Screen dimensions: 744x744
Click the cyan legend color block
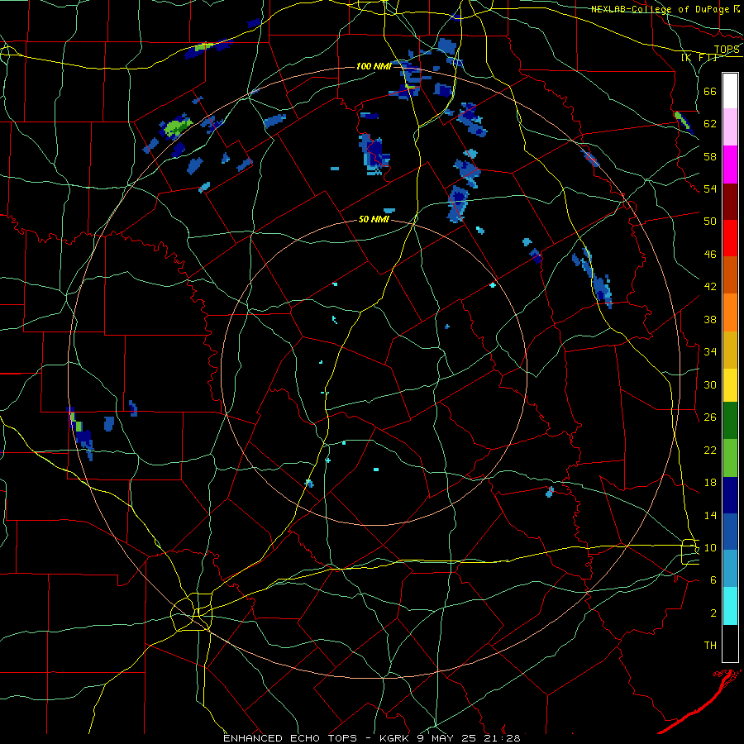tap(730, 606)
